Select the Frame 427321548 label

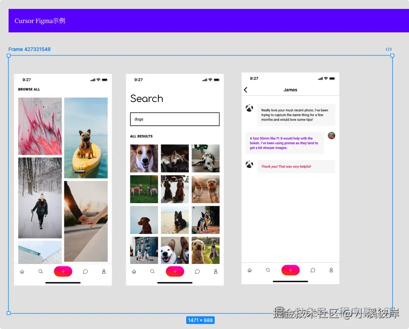29,49
